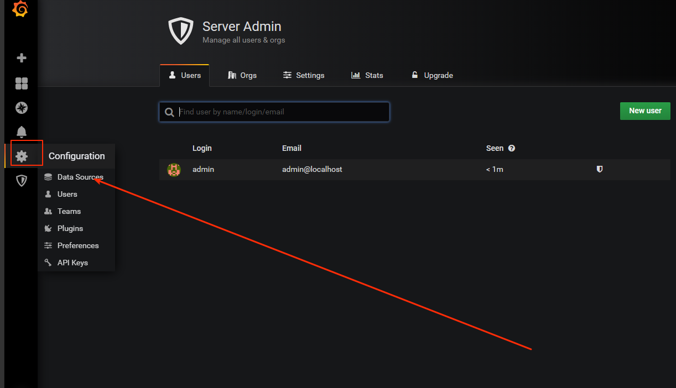676x388 pixels.
Task: Click the admin user avatar
Action: click(x=174, y=170)
